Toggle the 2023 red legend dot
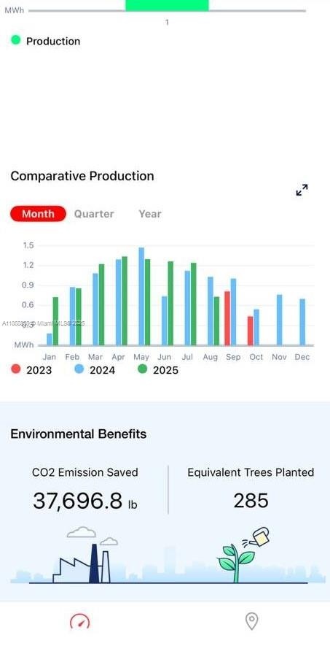 click(15, 369)
